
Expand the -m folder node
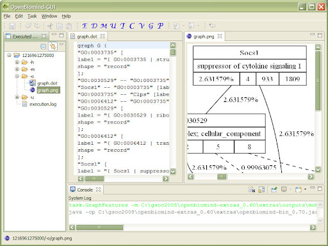[x=17, y=69]
